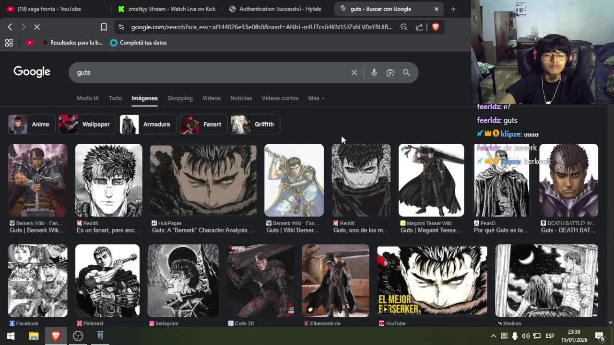Open File Explorer from taskbar

pyautogui.click(x=34, y=336)
